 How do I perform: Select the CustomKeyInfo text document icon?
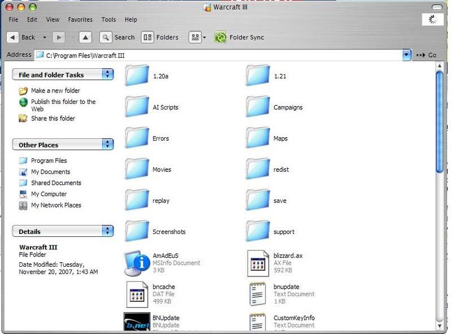257,322
